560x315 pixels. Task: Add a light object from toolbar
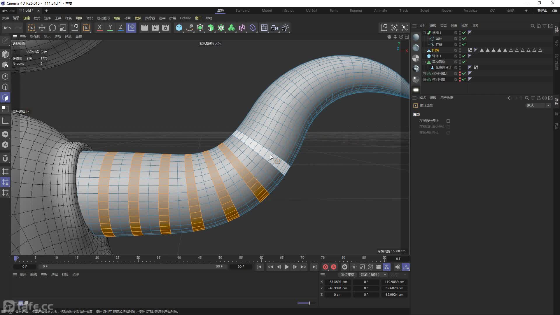(285, 28)
